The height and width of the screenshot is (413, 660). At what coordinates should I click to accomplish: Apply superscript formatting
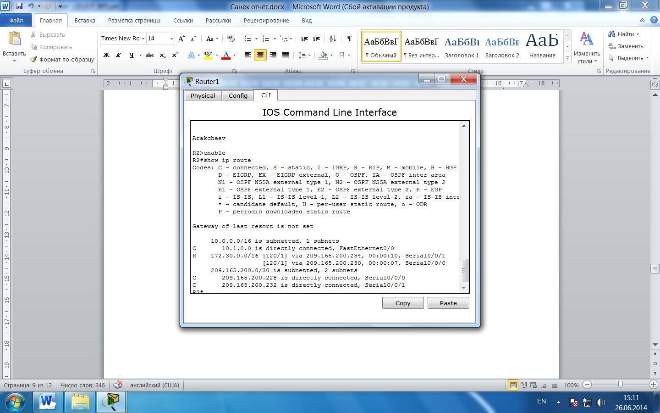tap(175, 55)
